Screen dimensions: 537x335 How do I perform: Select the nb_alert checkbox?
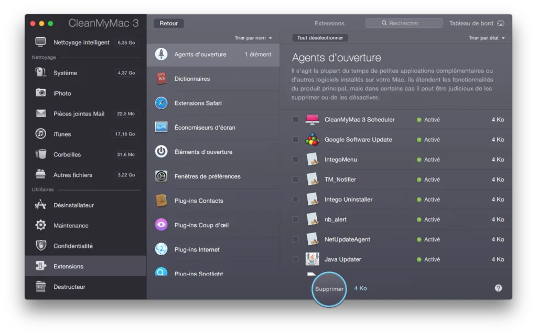tap(295, 219)
